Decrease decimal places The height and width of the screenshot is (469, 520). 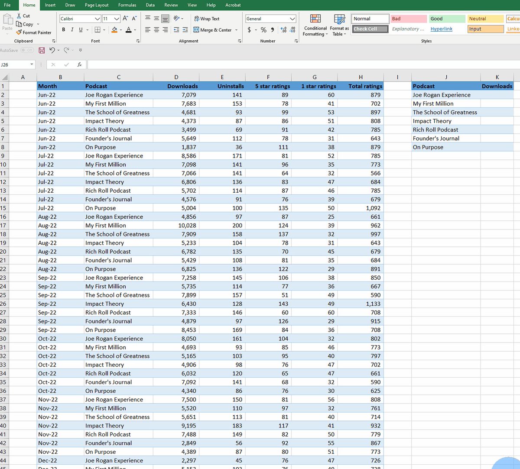click(292, 30)
